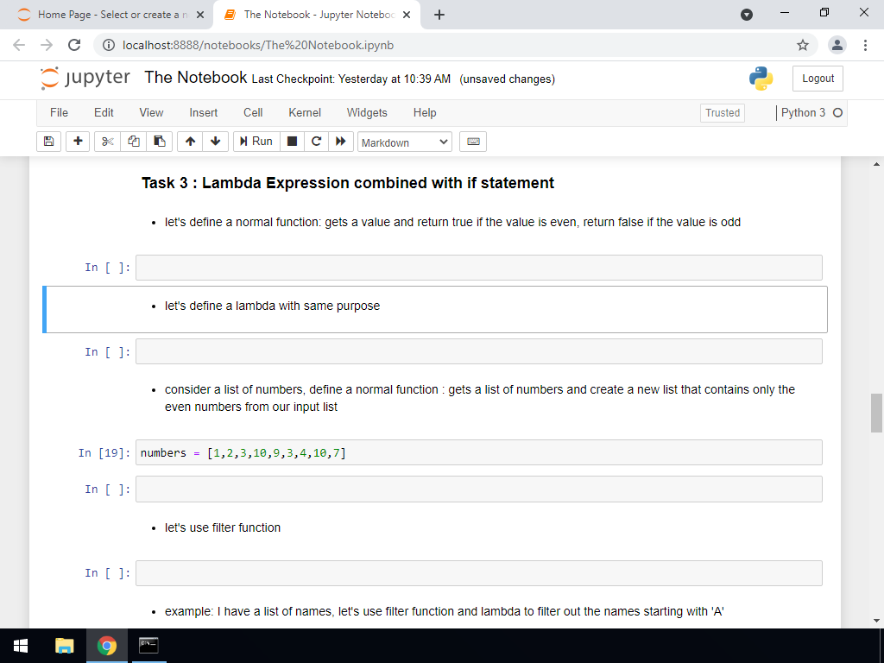Click the Jupyter logo
This screenshot has height=663, width=884.
tap(85, 78)
